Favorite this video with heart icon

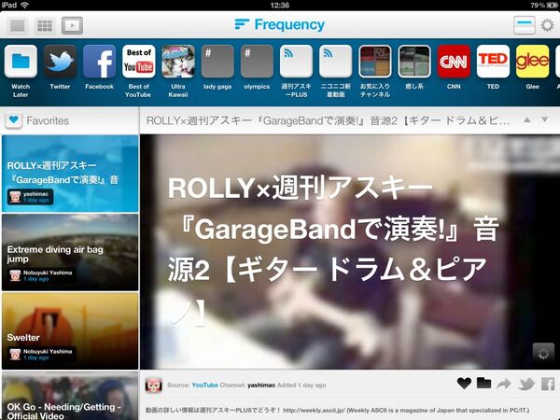coord(464,384)
